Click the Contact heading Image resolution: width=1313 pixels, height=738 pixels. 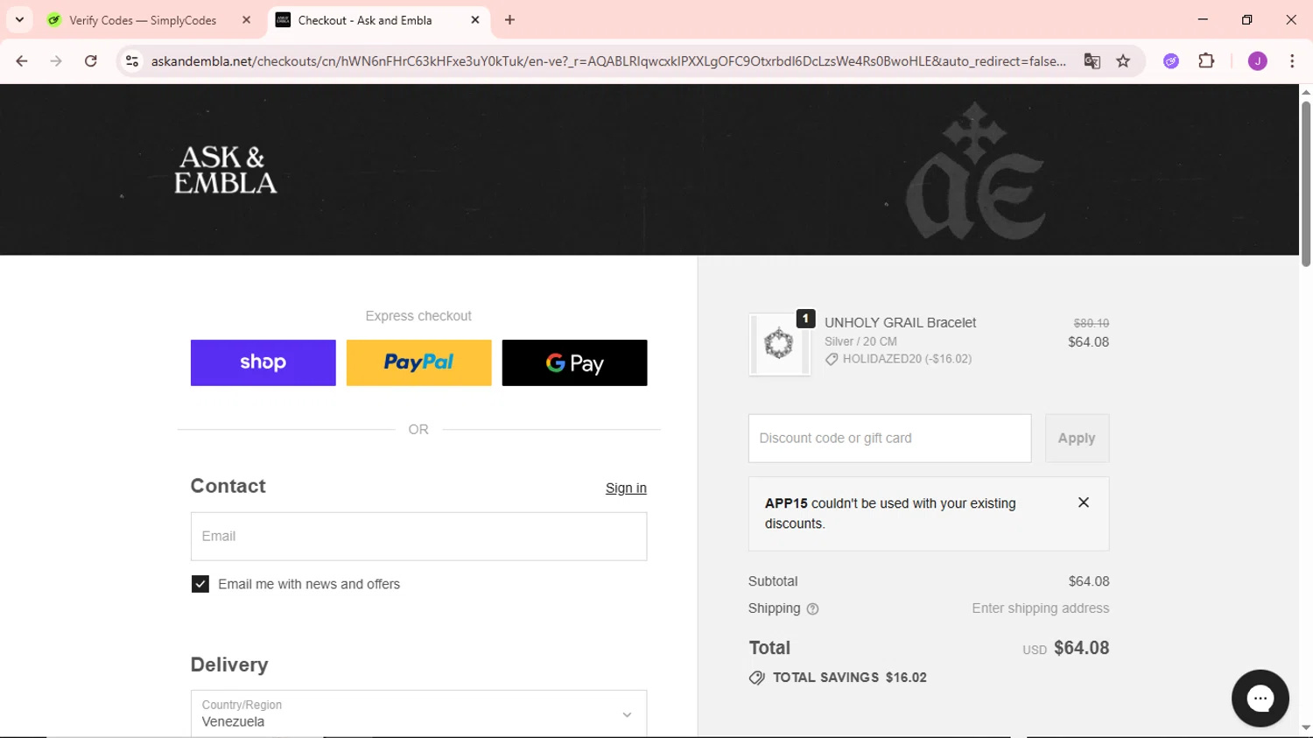coord(228,487)
